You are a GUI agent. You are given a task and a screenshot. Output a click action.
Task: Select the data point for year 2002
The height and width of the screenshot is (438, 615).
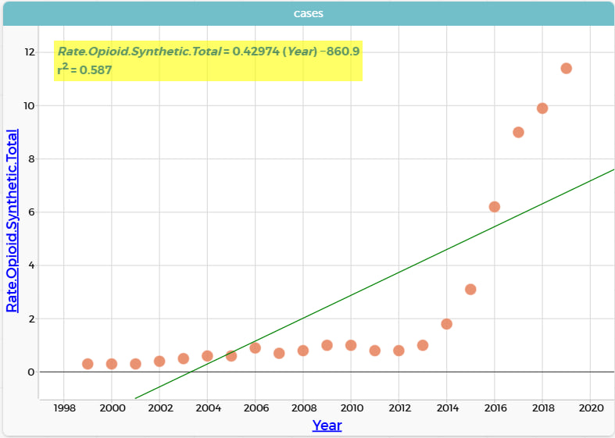tap(159, 361)
